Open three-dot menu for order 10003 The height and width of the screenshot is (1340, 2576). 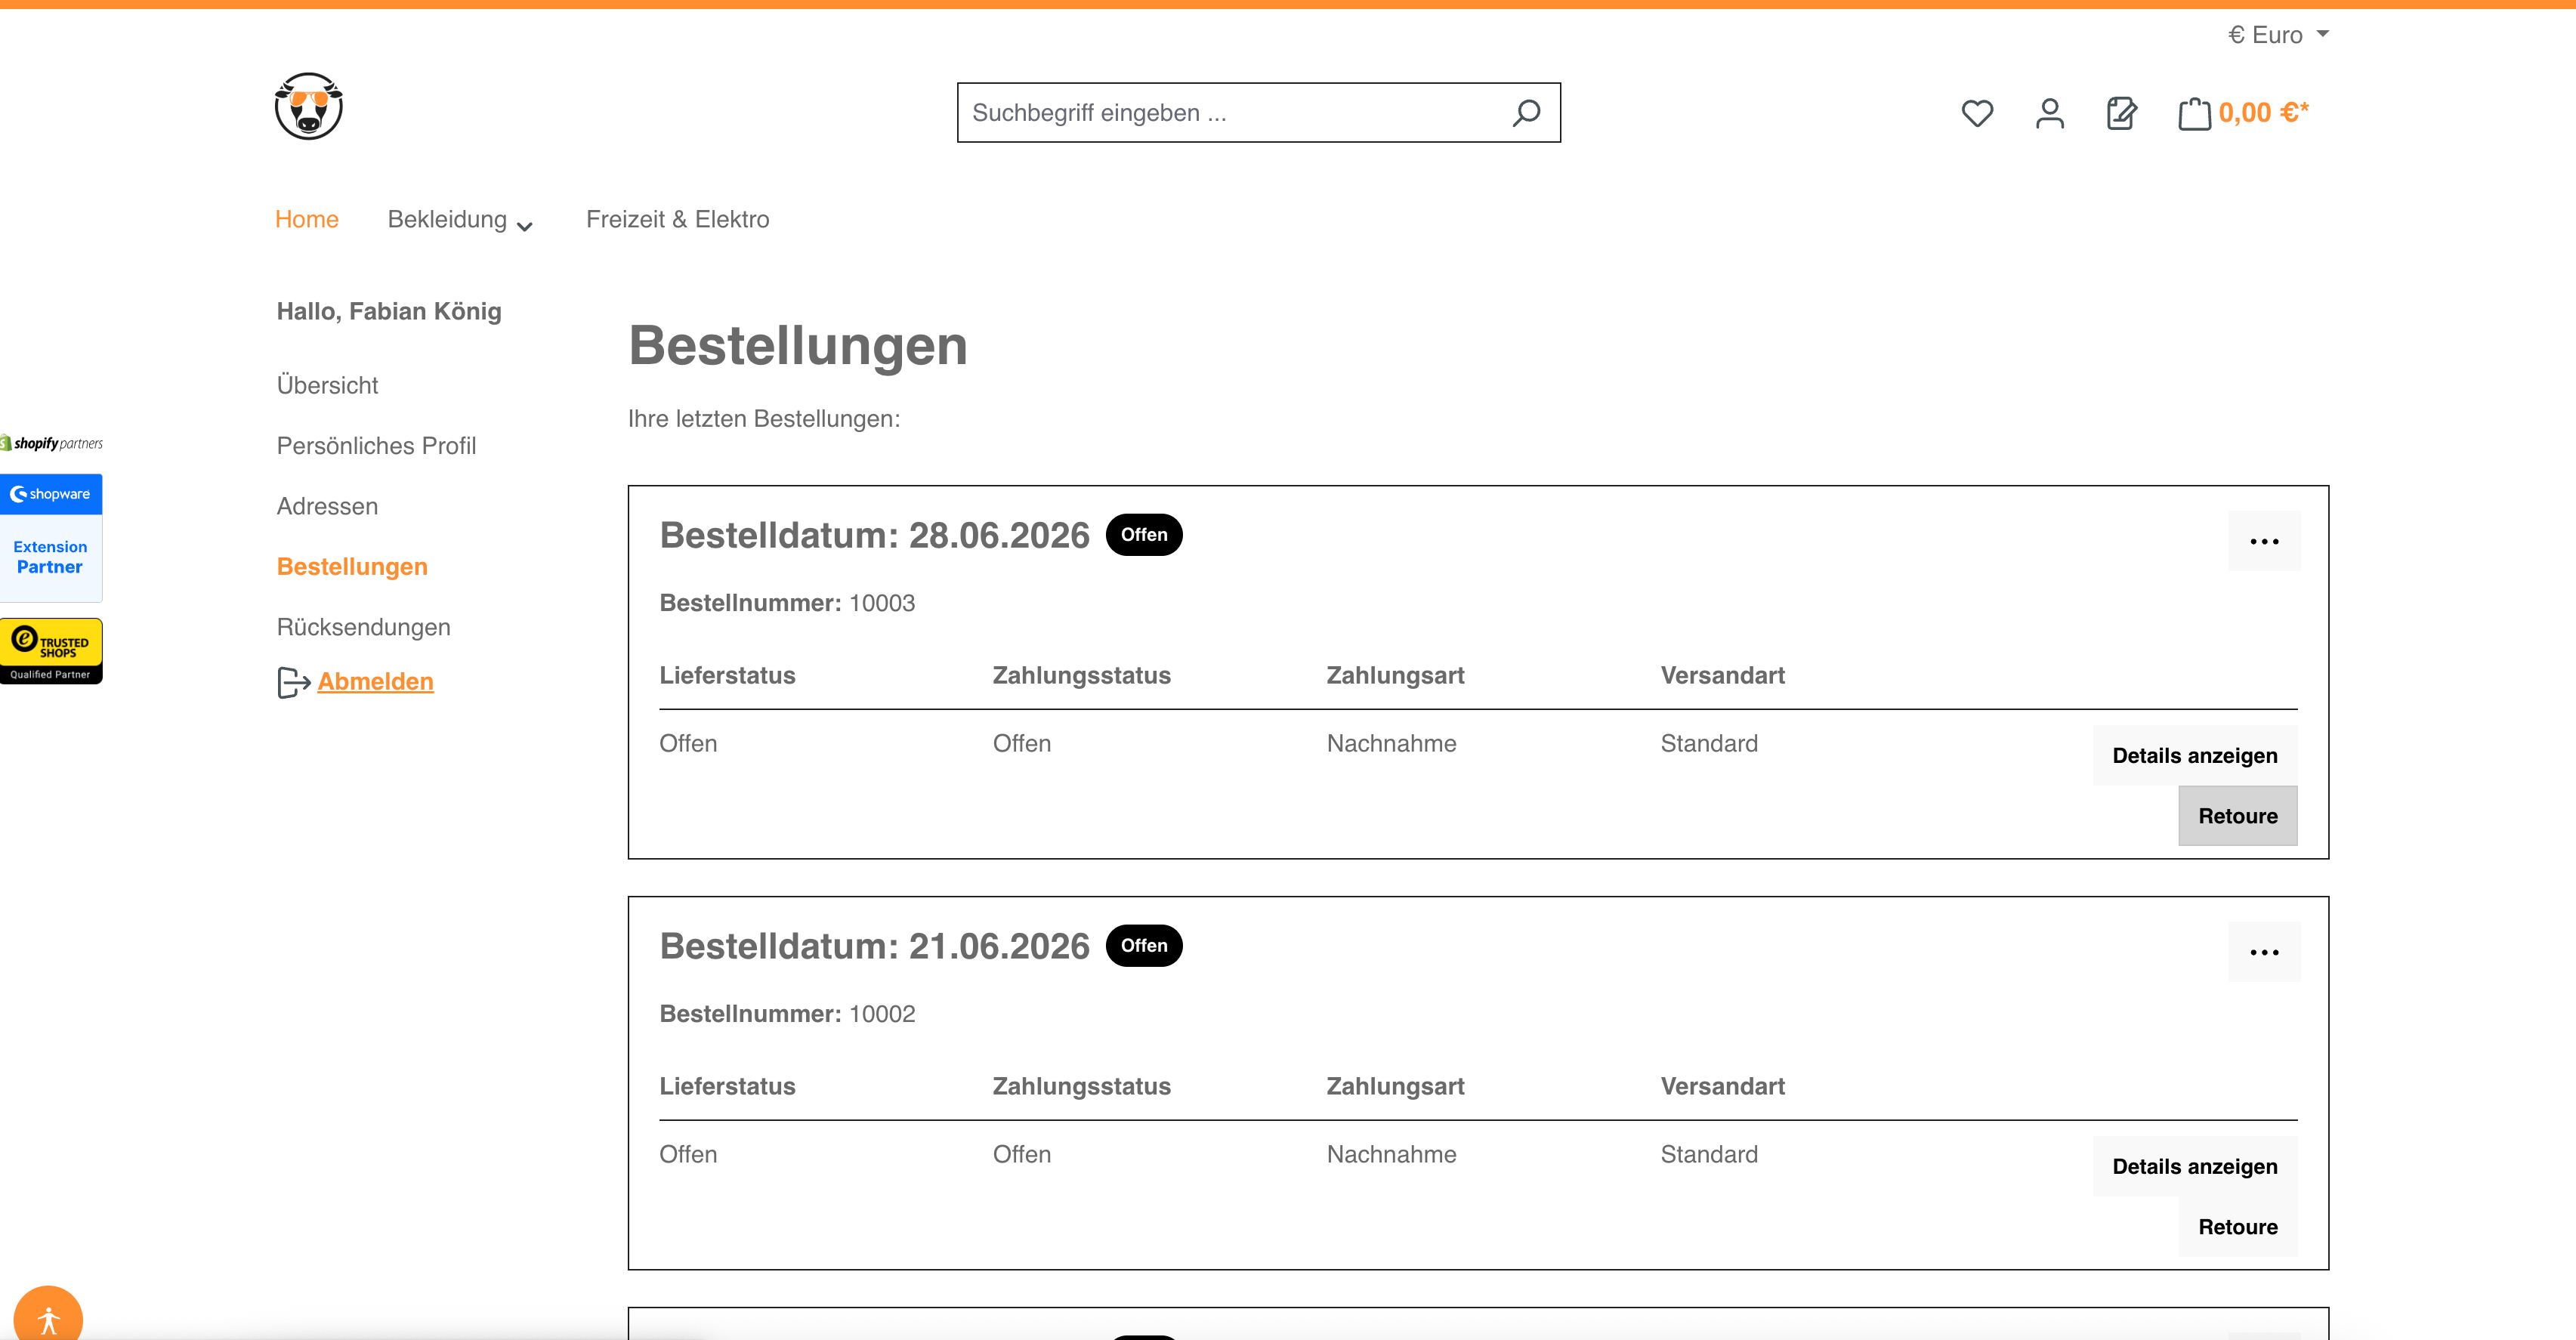(x=2264, y=541)
